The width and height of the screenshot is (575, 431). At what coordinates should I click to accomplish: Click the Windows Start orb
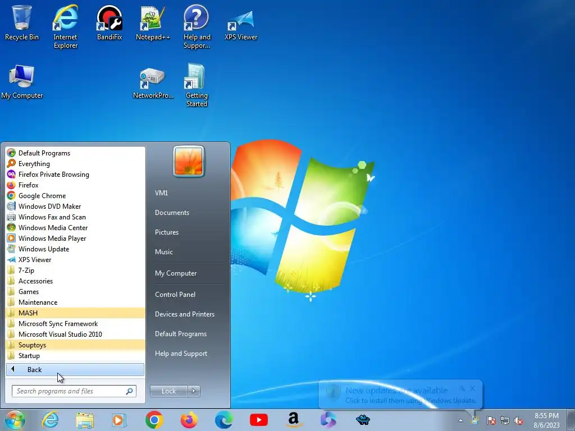(x=15, y=420)
